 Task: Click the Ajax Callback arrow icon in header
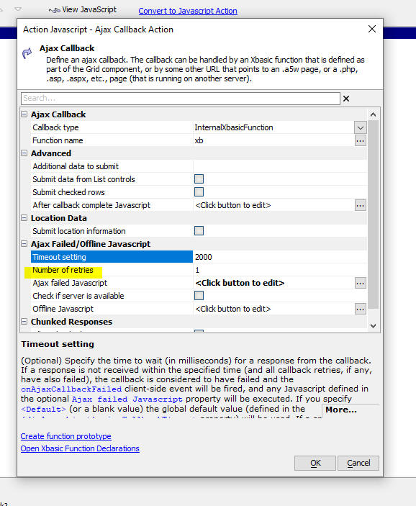[27, 53]
